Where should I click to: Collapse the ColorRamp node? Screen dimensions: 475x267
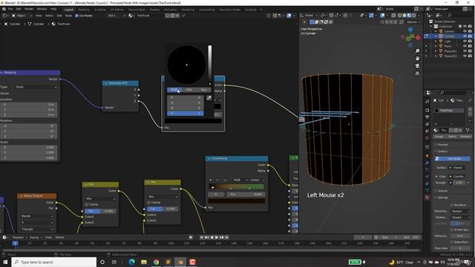point(209,158)
